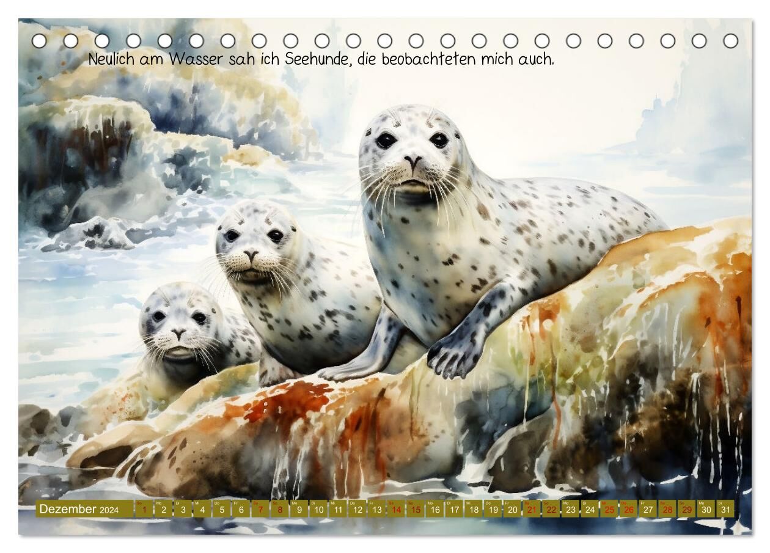Click the first binding hole at top left
This screenshot has height=553, width=770.
click(x=40, y=41)
